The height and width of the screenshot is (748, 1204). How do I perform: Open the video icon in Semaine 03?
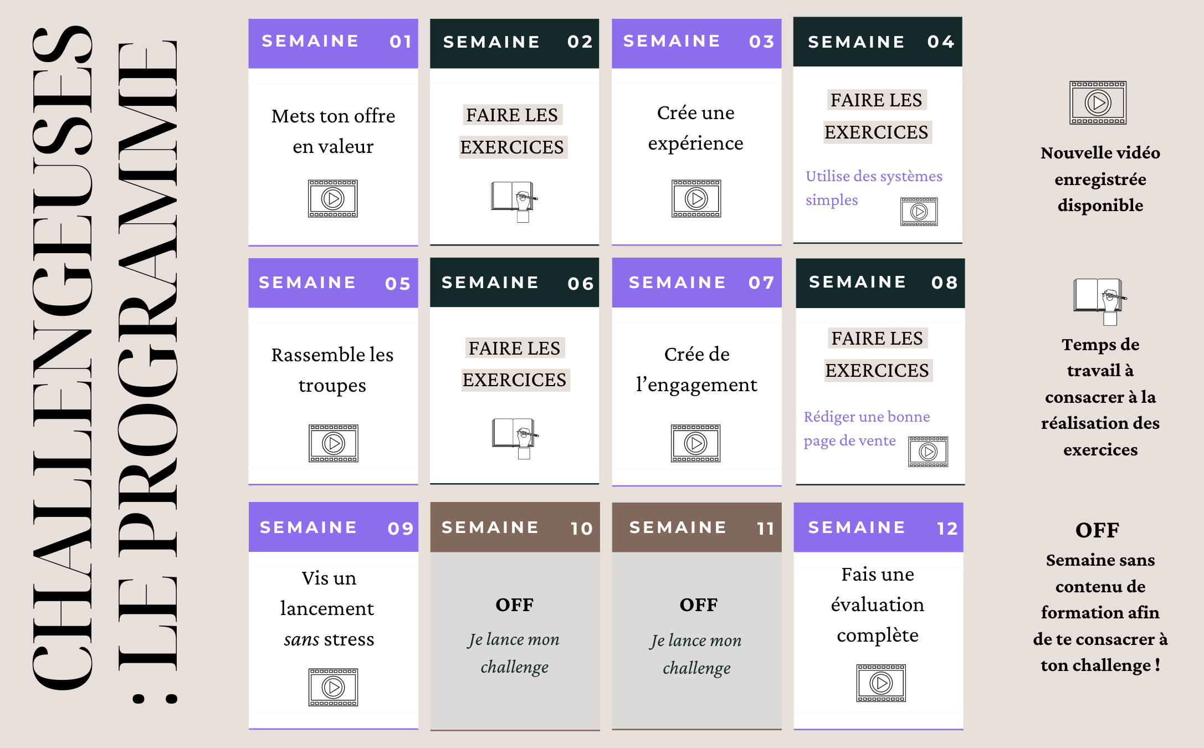[696, 198]
